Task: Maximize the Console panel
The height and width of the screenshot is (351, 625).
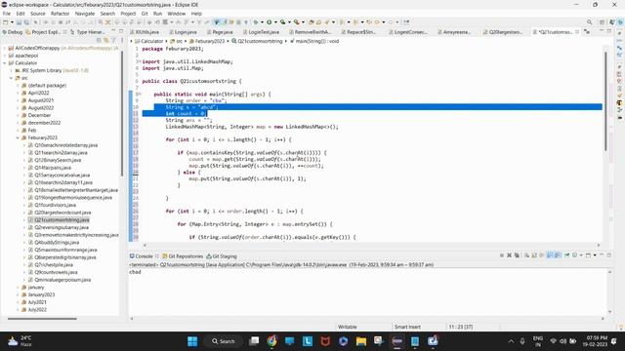Action: (609, 255)
